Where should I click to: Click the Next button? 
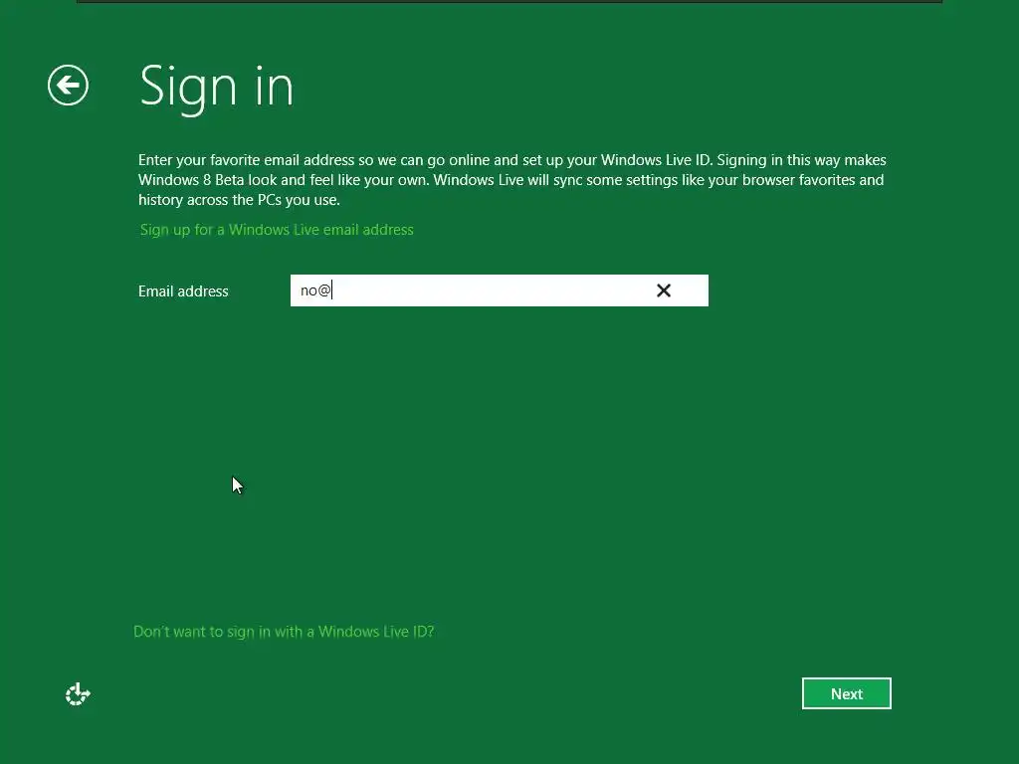tap(846, 693)
